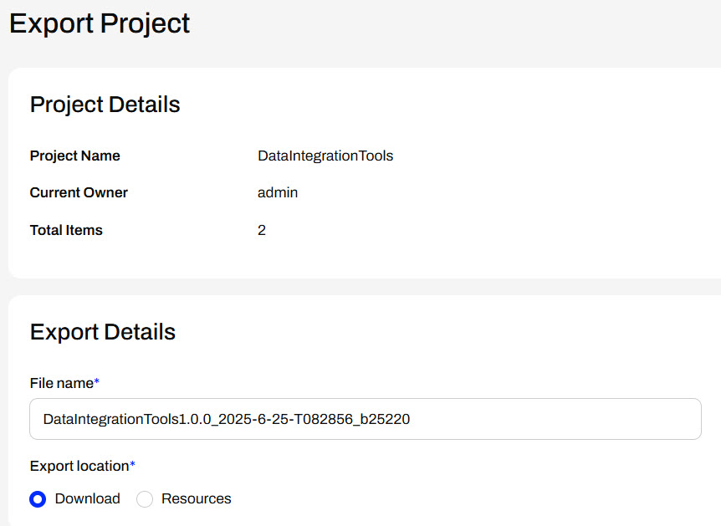Screen dimensions: 721x526
Task: Click the File name field label
Action: 62,383
